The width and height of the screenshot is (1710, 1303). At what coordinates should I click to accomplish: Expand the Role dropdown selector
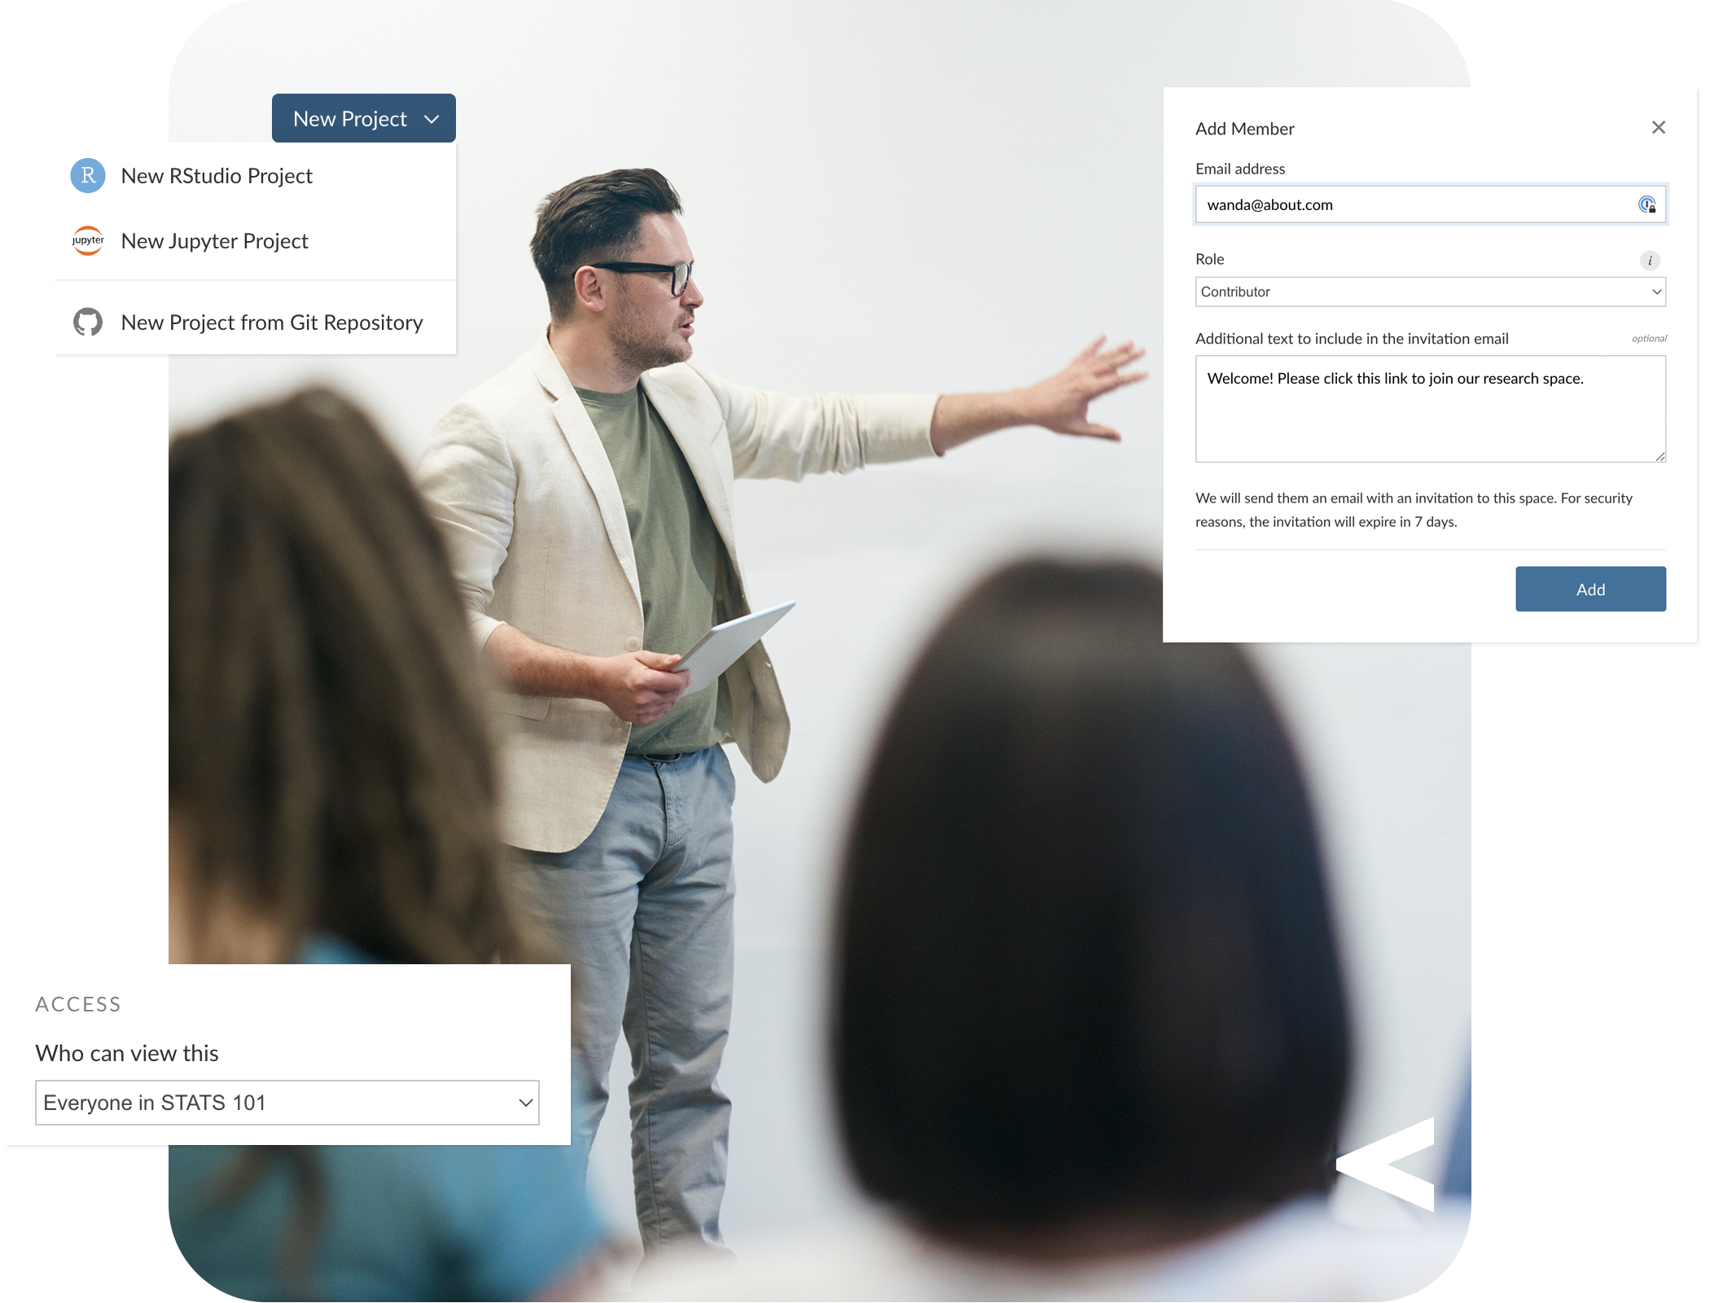point(1428,292)
